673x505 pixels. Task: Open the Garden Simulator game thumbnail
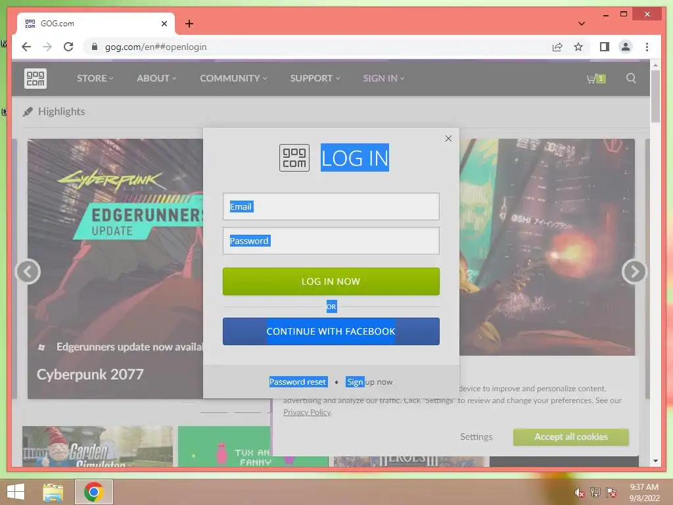point(97,446)
